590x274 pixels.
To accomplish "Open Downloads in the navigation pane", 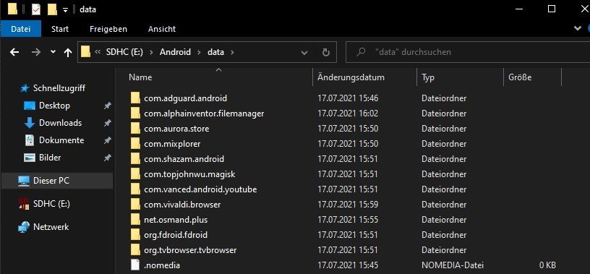I will click(60, 123).
